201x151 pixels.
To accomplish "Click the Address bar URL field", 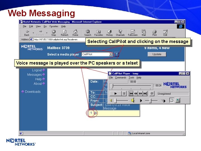I will click(x=58, y=39).
